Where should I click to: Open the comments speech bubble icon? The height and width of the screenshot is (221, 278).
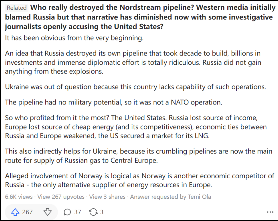[67, 212]
